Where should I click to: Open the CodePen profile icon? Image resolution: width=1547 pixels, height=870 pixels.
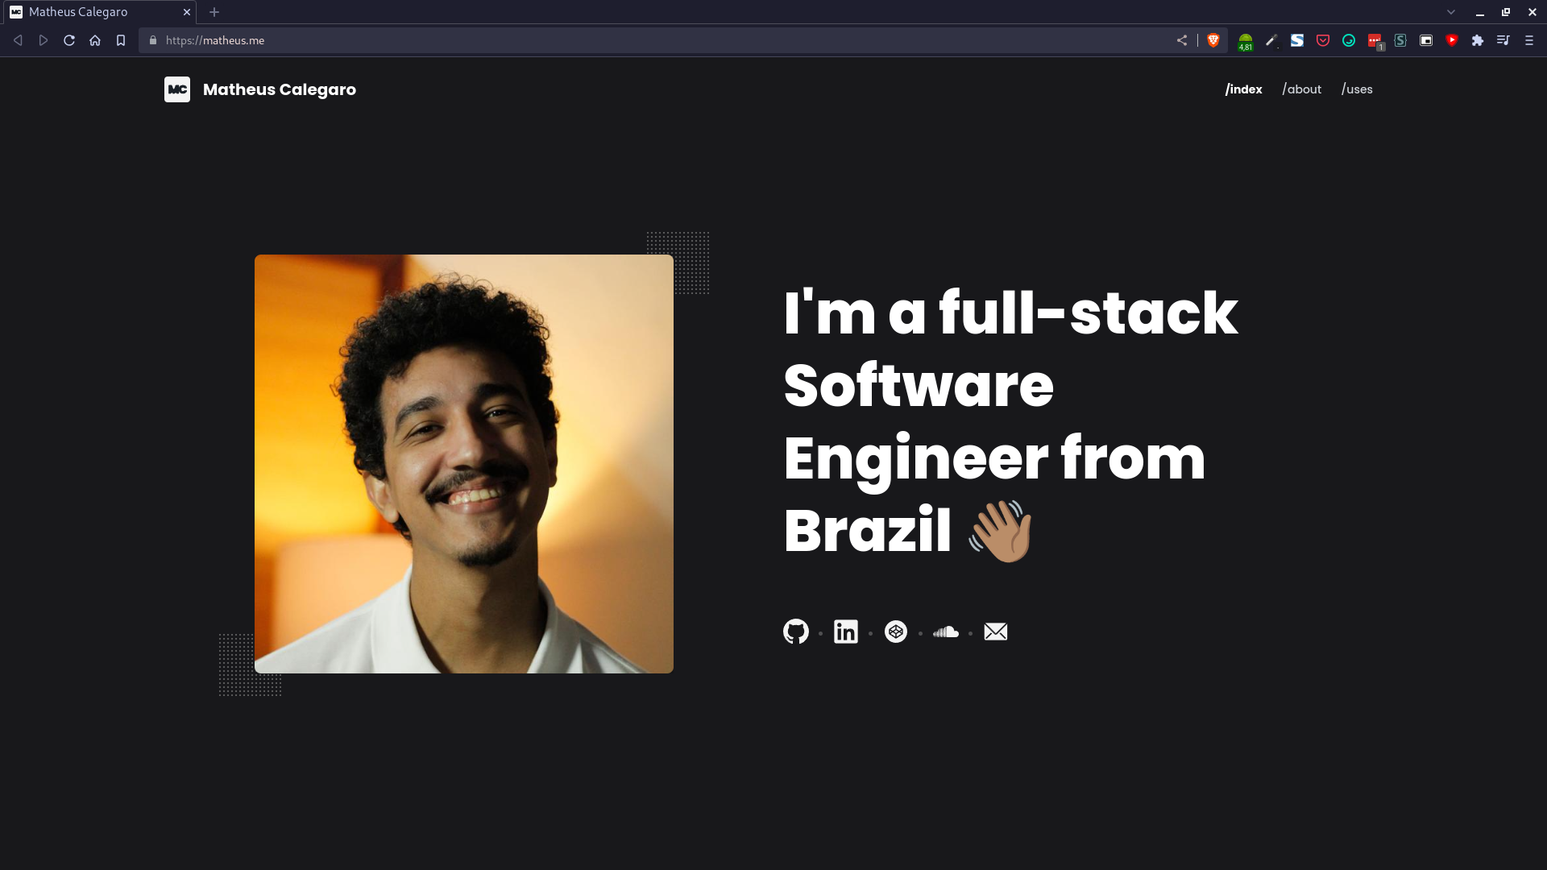point(895,632)
